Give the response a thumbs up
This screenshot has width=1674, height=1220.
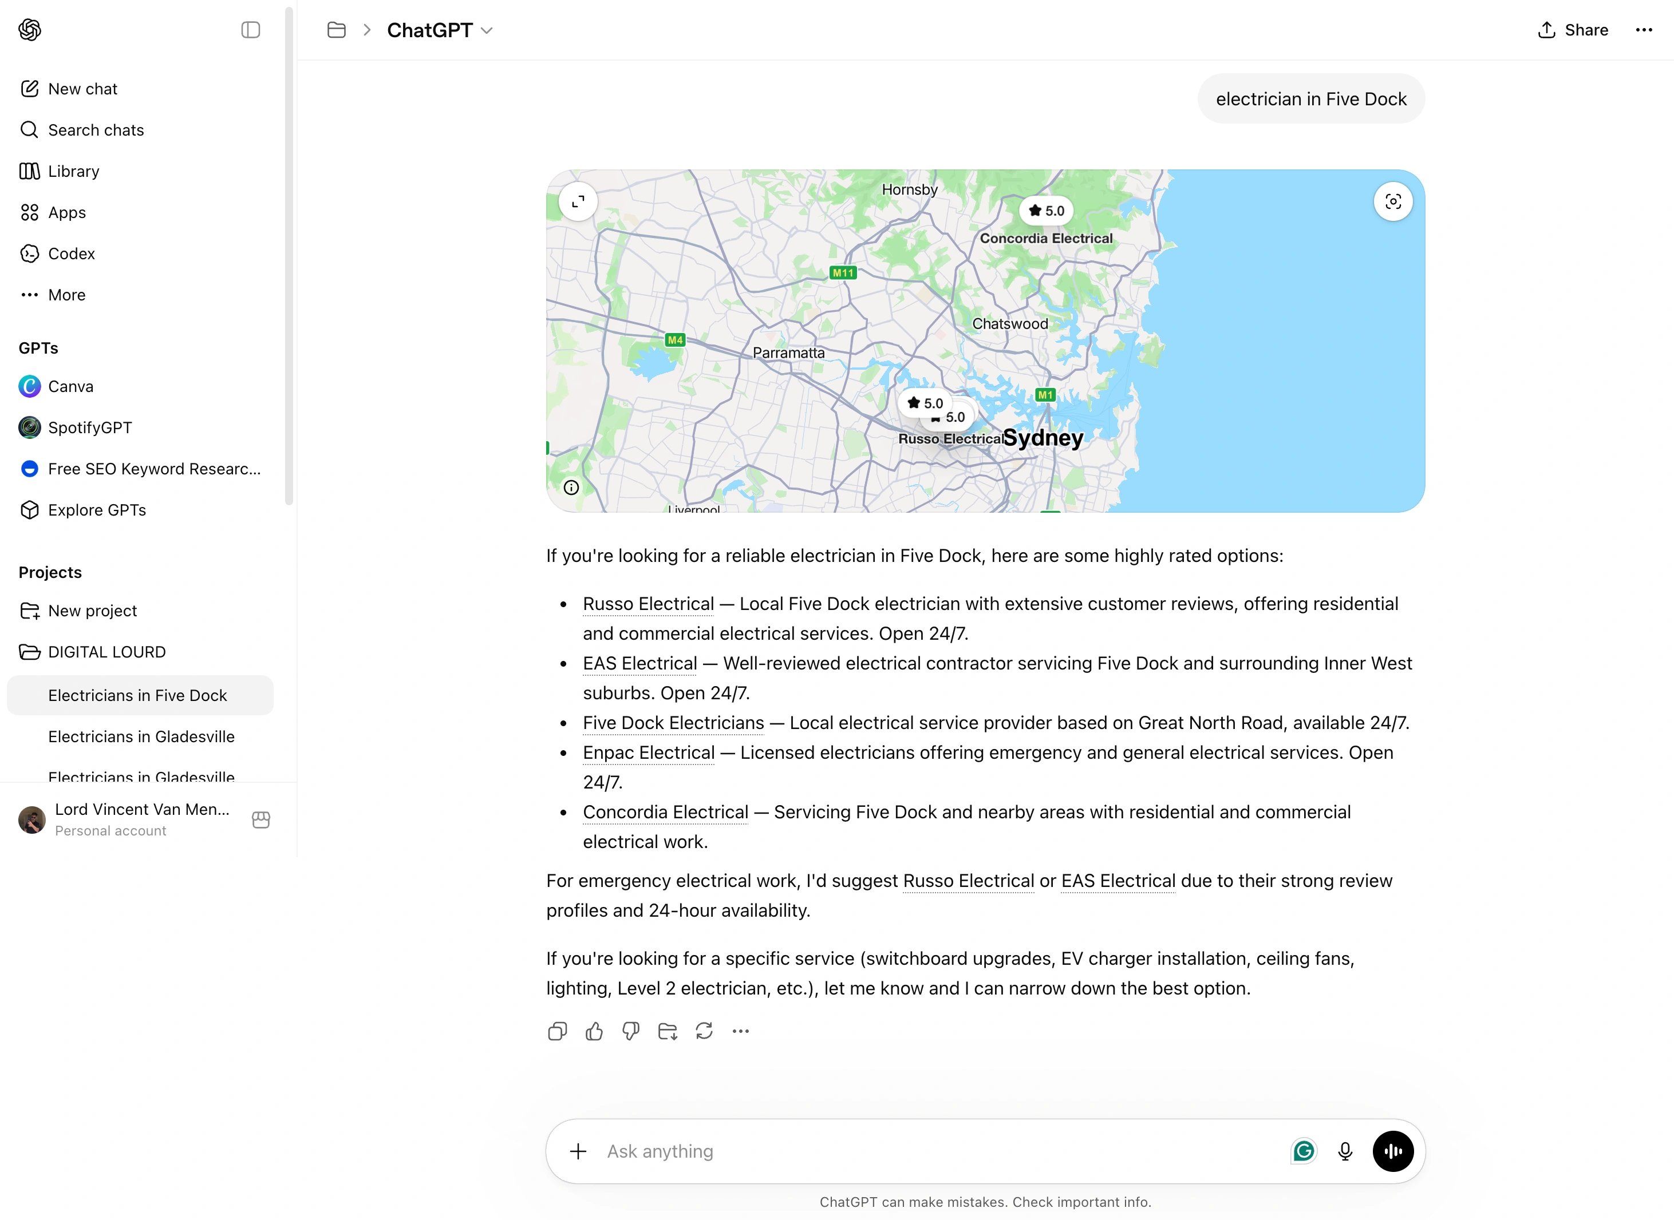coord(594,1032)
